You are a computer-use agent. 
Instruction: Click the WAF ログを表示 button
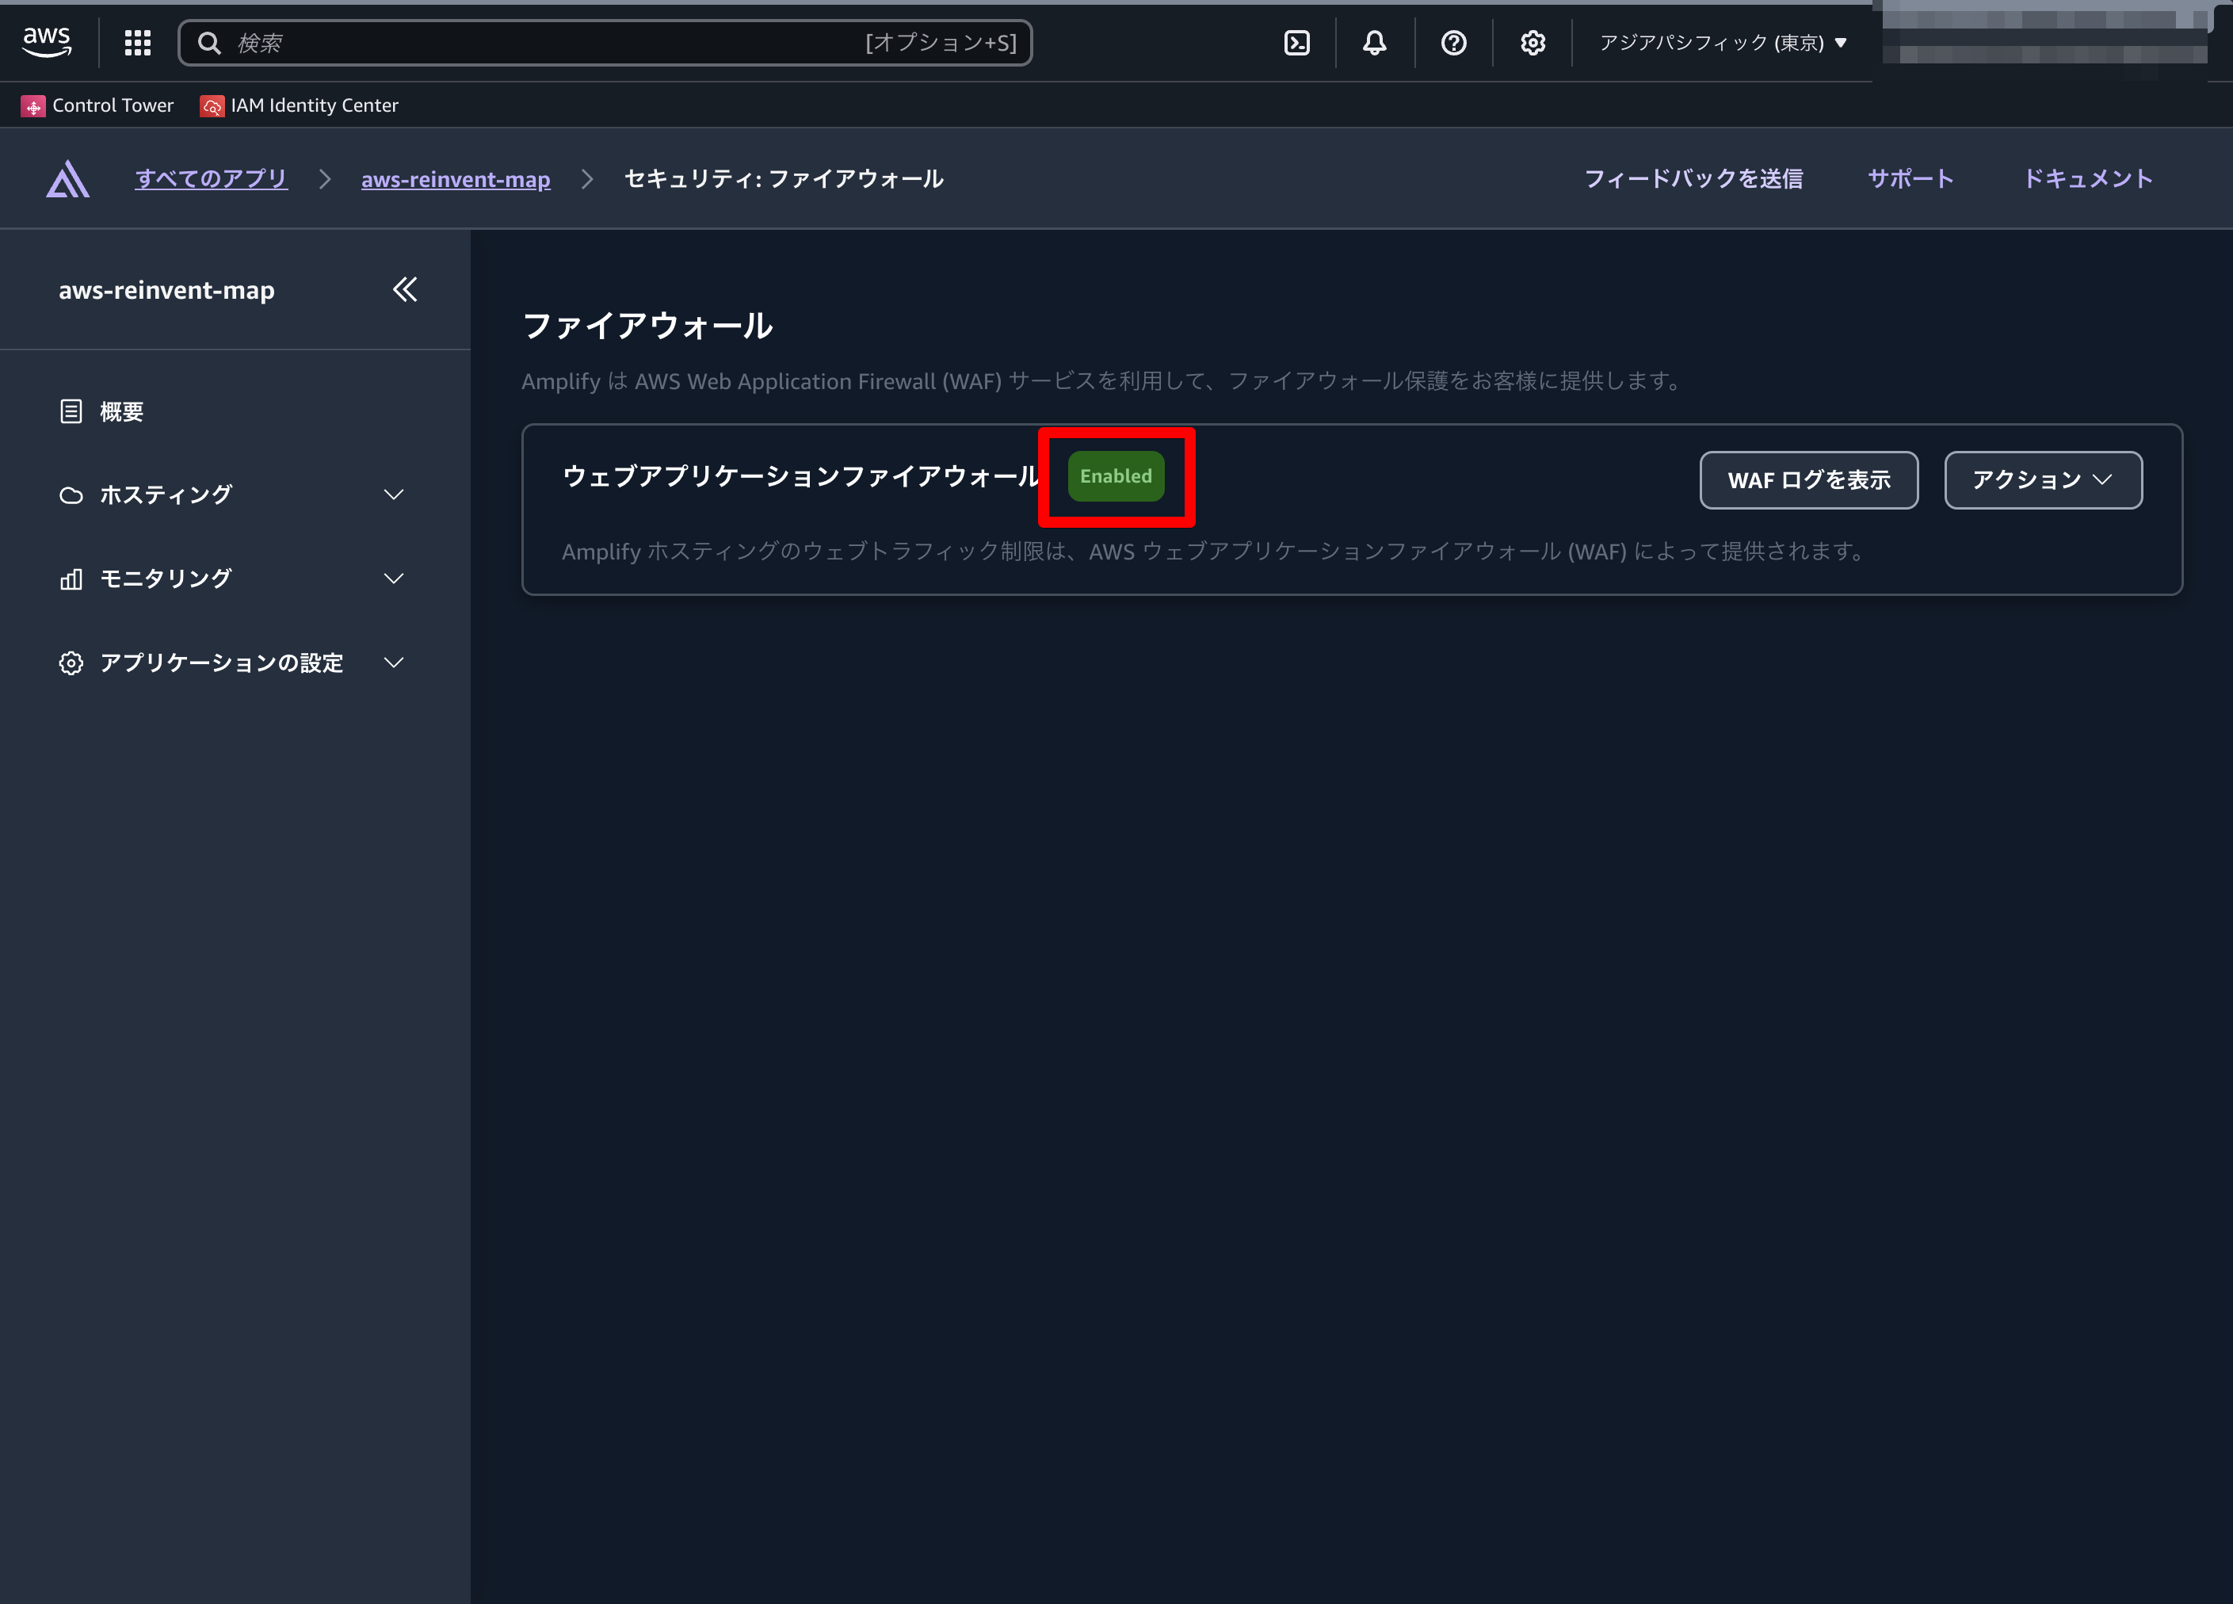pyautogui.click(x=1807, y=479)
